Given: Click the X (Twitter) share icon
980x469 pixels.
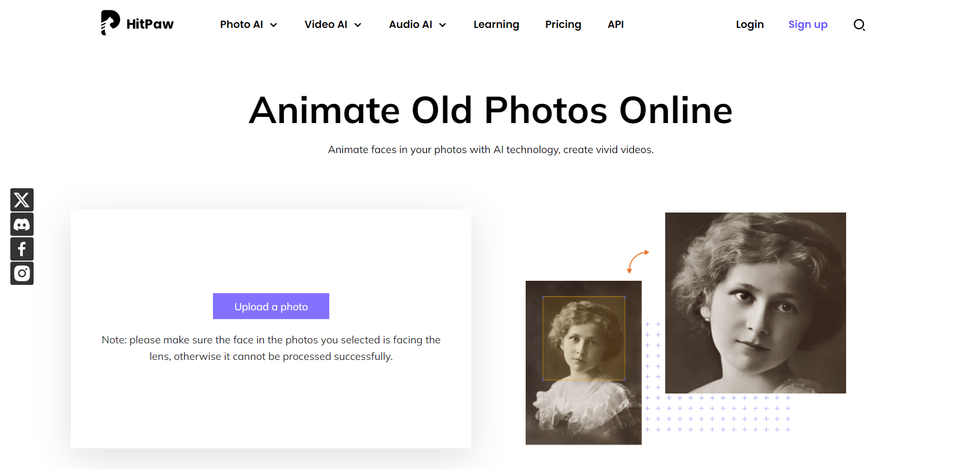Looking at the screenshot, I should [22, 200].
